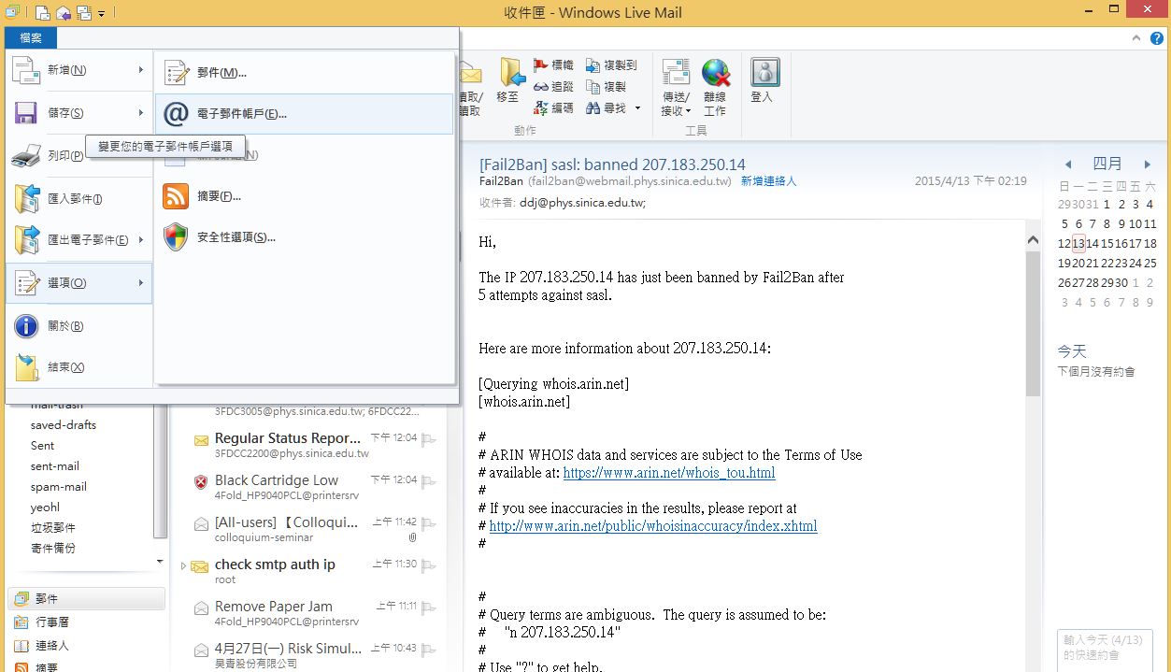Click the @ email account icon

click(x=176, y=114)
